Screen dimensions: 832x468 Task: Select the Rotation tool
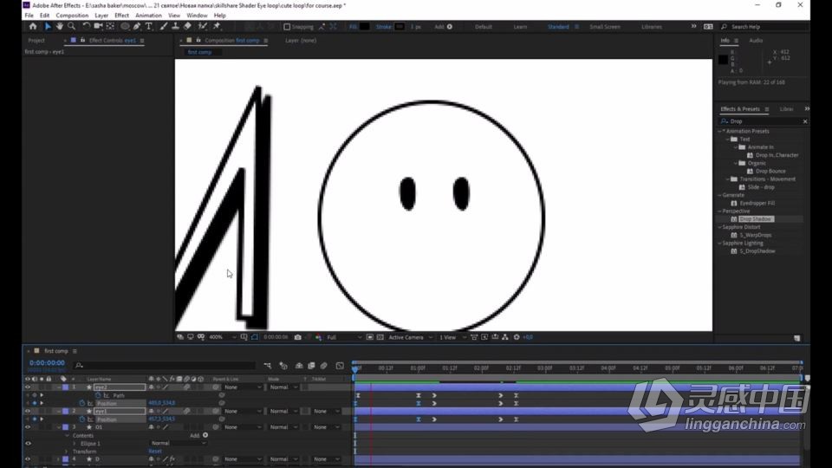point(86,26)
